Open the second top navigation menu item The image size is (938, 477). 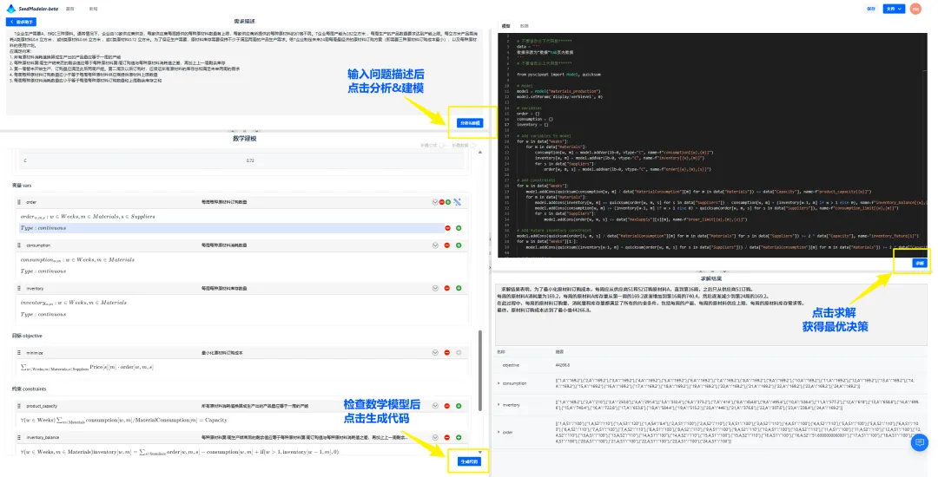tap(93, 9)
